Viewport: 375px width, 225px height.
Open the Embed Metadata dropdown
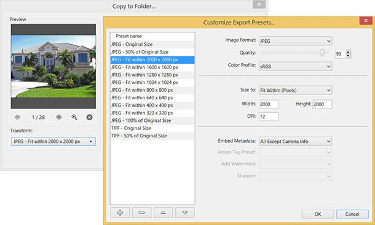(295, 141)
